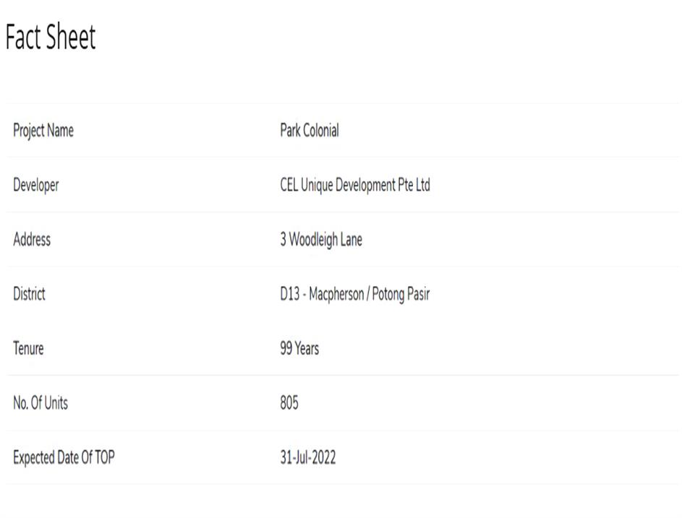The width and height of the screenshot is (682, 518).
Task: Select the 805 units value
Action: coord(289,403)
